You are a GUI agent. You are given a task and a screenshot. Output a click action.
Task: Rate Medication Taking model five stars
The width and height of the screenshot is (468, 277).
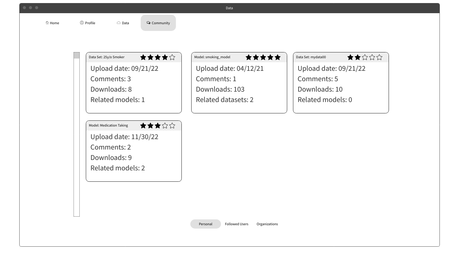[x=172, y=126]
